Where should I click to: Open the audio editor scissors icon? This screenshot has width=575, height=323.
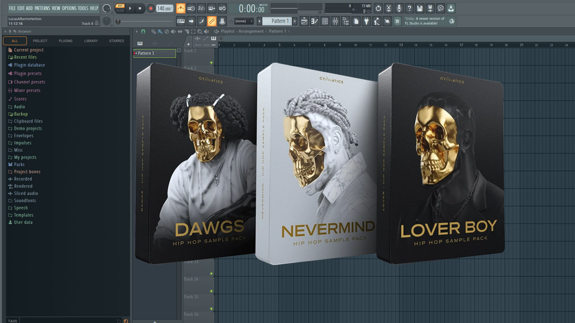click(x=389, y=8)
